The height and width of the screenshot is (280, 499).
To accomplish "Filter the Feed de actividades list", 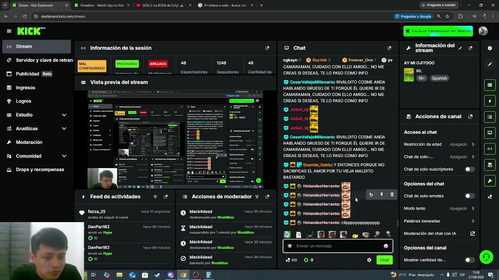I will 155,197.
